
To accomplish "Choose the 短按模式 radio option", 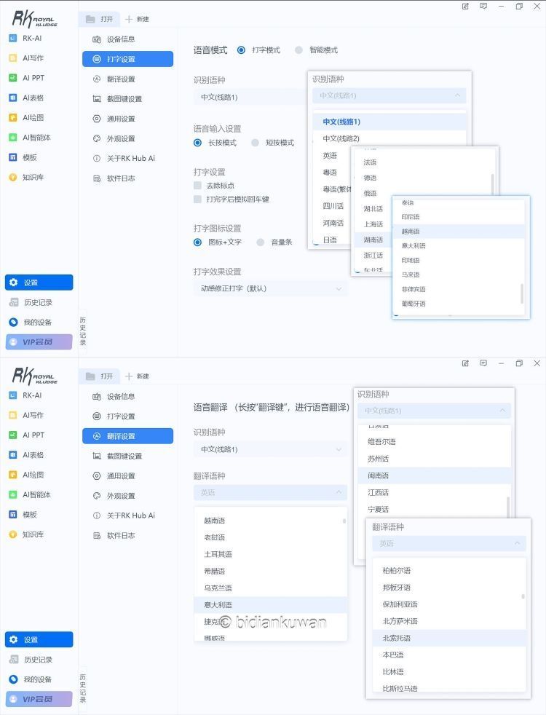I will (256, 143).
